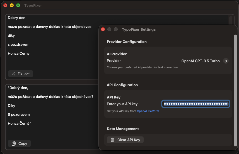This screenshot has height=154, width=239.
Task: Open the Provider dropdown chevron
Action: 226,61
